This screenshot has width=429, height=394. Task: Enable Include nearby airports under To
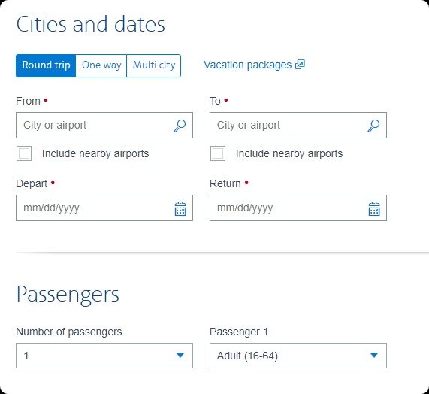pos(218,153)
